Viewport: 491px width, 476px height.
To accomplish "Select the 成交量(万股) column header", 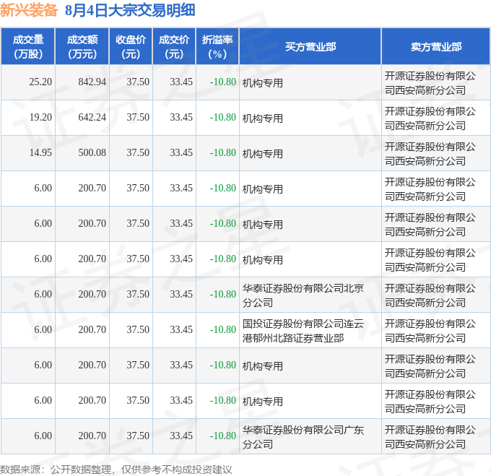I will [x=28, y=47].
